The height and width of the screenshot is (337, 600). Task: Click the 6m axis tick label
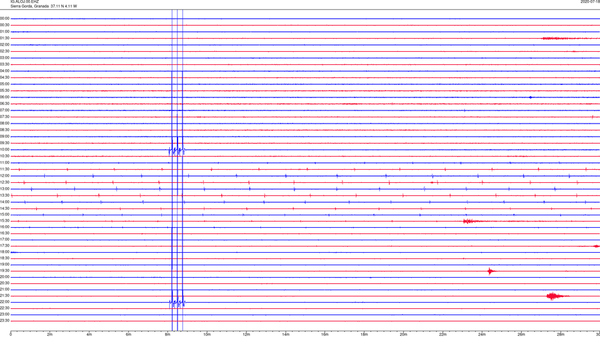[129, 335]
